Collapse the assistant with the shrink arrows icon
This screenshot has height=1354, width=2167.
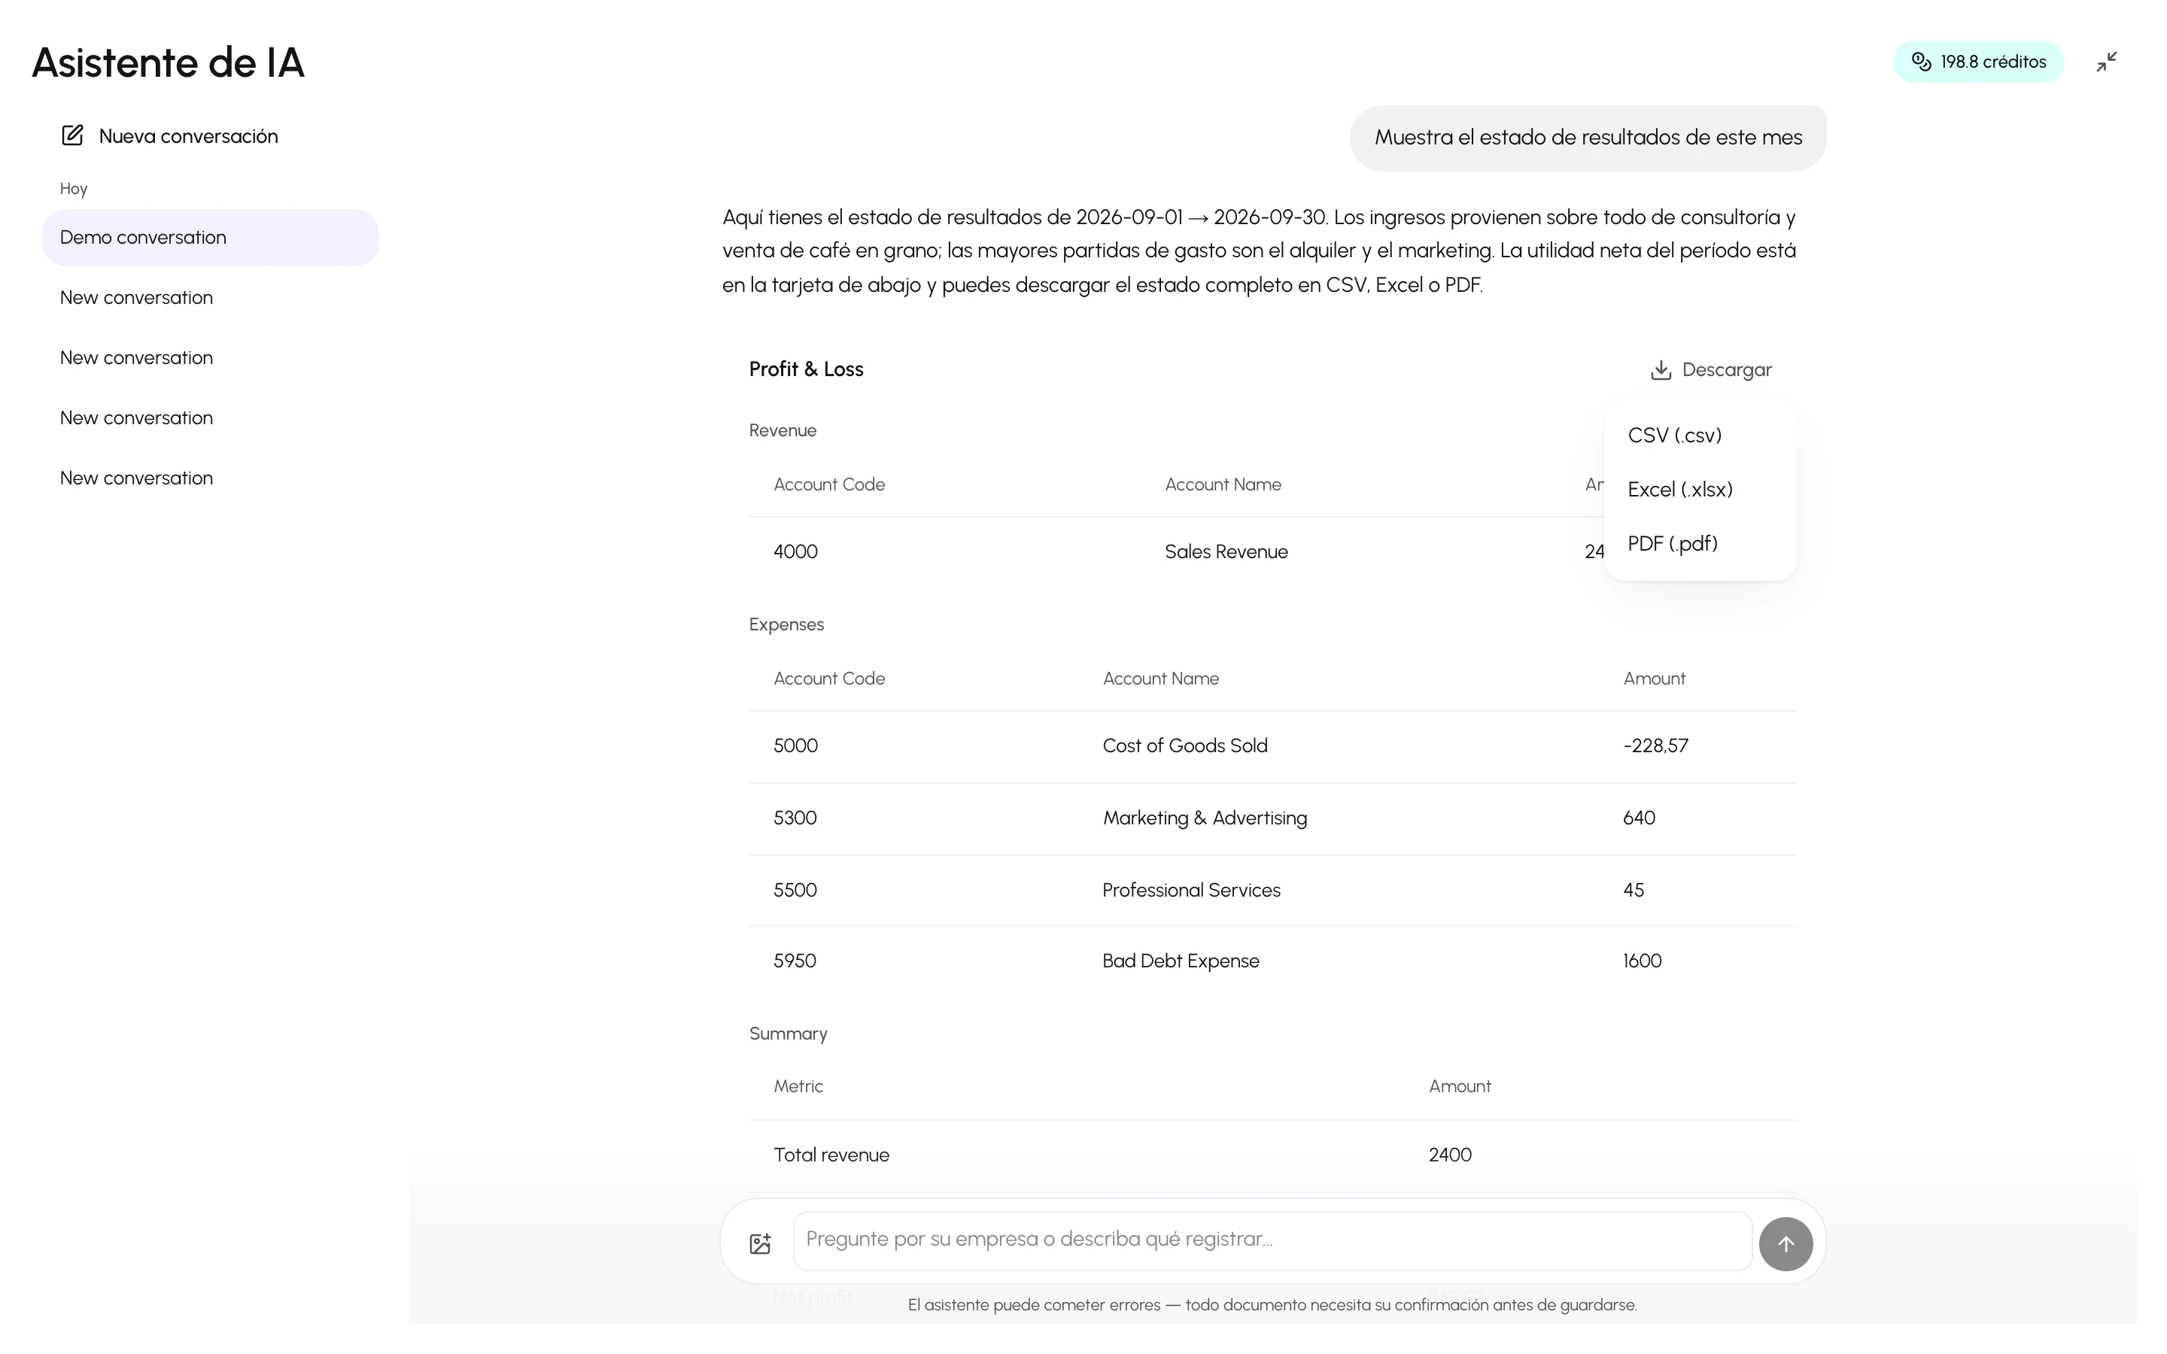(2106, 62)
